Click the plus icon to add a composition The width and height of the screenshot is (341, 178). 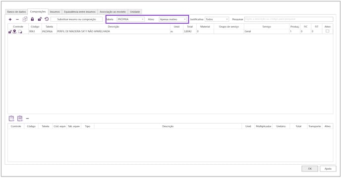(10, 19)
